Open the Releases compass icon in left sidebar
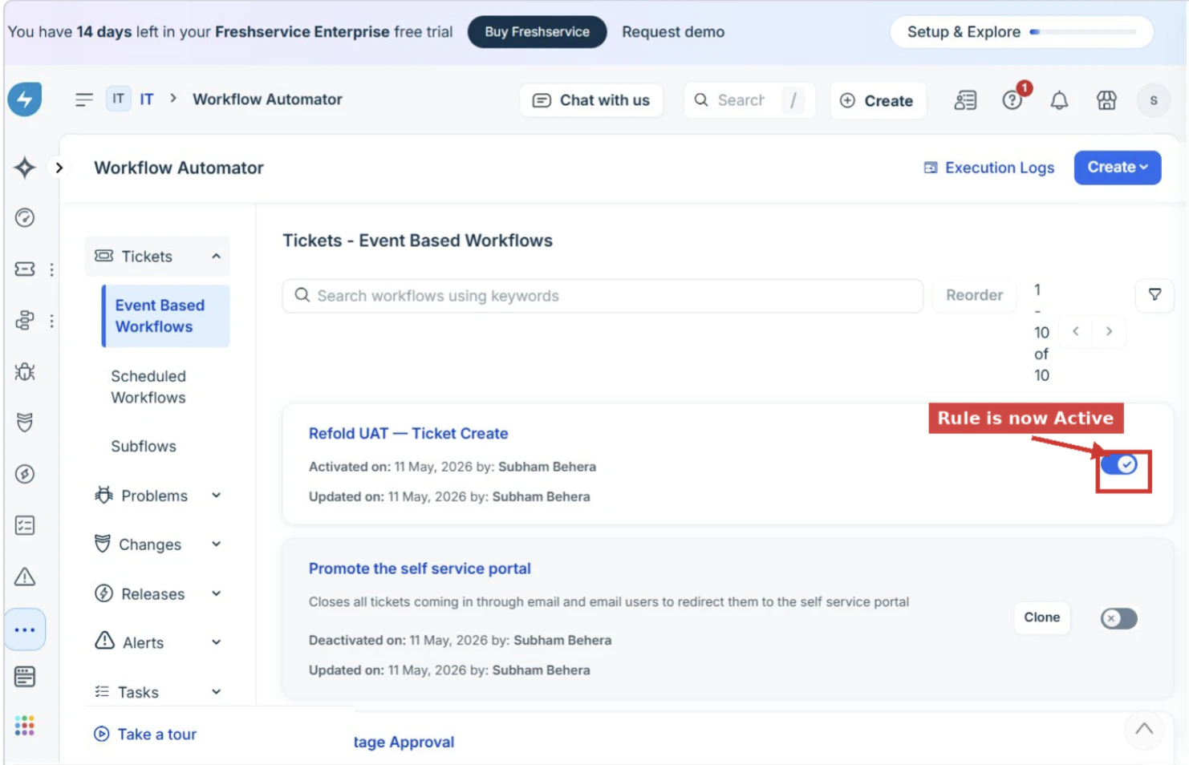This screenshot has height=765, width=1189. 25,474
